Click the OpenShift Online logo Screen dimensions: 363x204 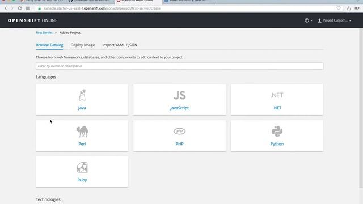(x=32, y=20)
